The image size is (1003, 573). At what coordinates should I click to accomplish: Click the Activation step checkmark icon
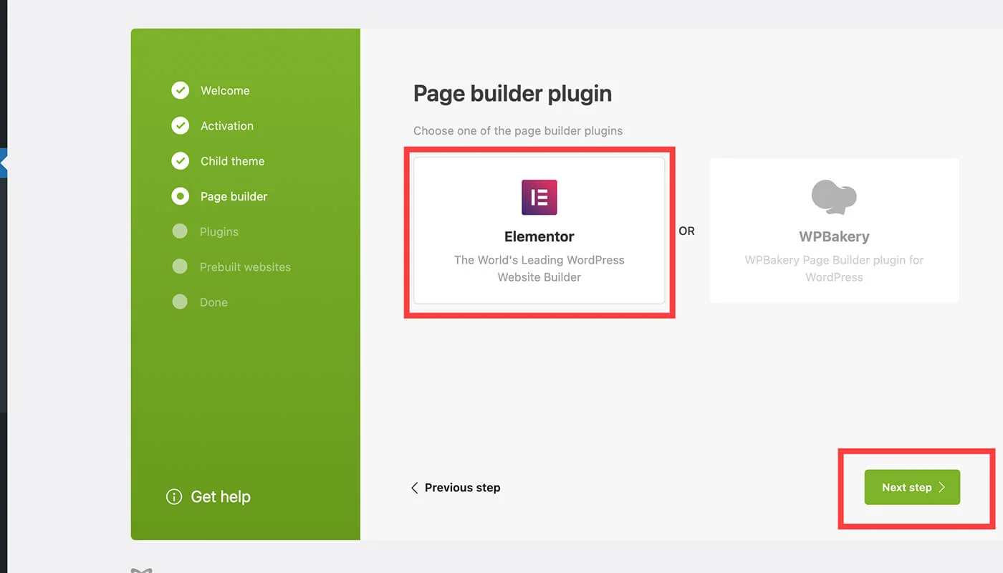pos(180,125)
